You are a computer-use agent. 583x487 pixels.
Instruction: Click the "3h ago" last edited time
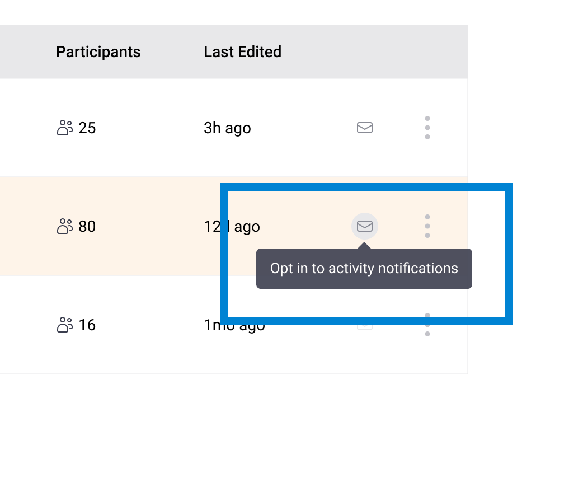[227, 128]
